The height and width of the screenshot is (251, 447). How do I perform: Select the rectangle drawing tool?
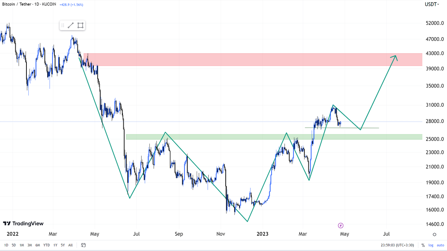tap(80, 25)
